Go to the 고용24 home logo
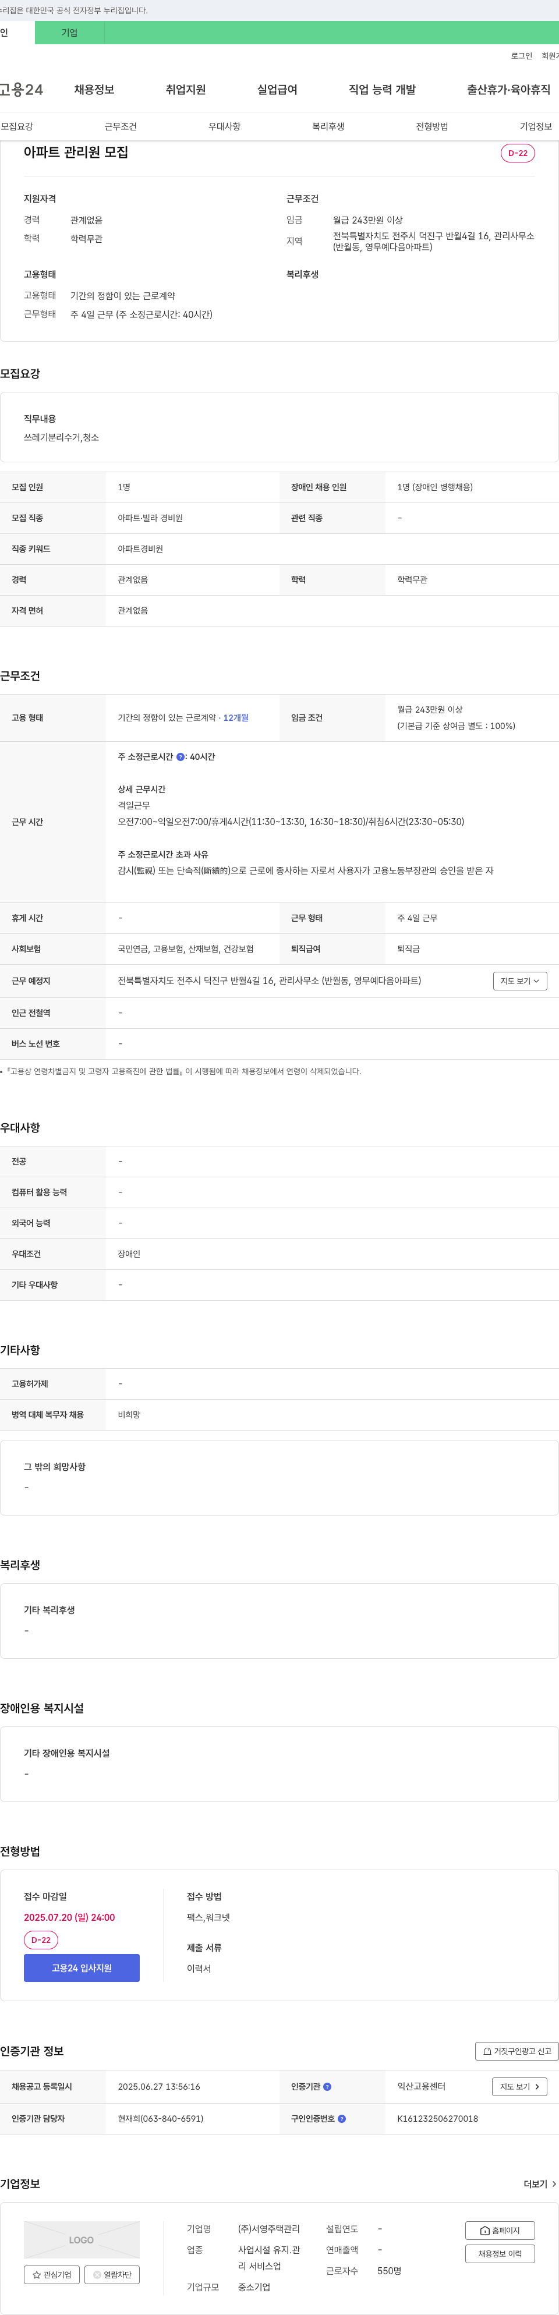The image size is (559, 2315). pyautogui.click(x=22, y=90)
